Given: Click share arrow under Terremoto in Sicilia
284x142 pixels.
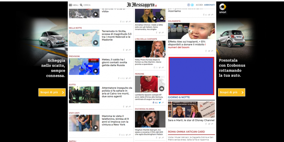Looking at the screenshot, I should click(130, 50).
